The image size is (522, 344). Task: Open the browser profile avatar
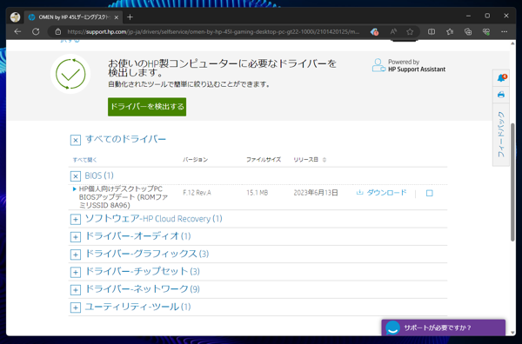[x=15, y=17]
